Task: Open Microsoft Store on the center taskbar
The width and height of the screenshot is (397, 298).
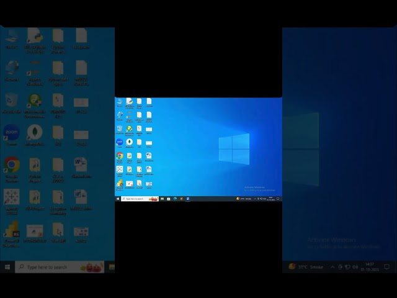Action: (168, 199)
